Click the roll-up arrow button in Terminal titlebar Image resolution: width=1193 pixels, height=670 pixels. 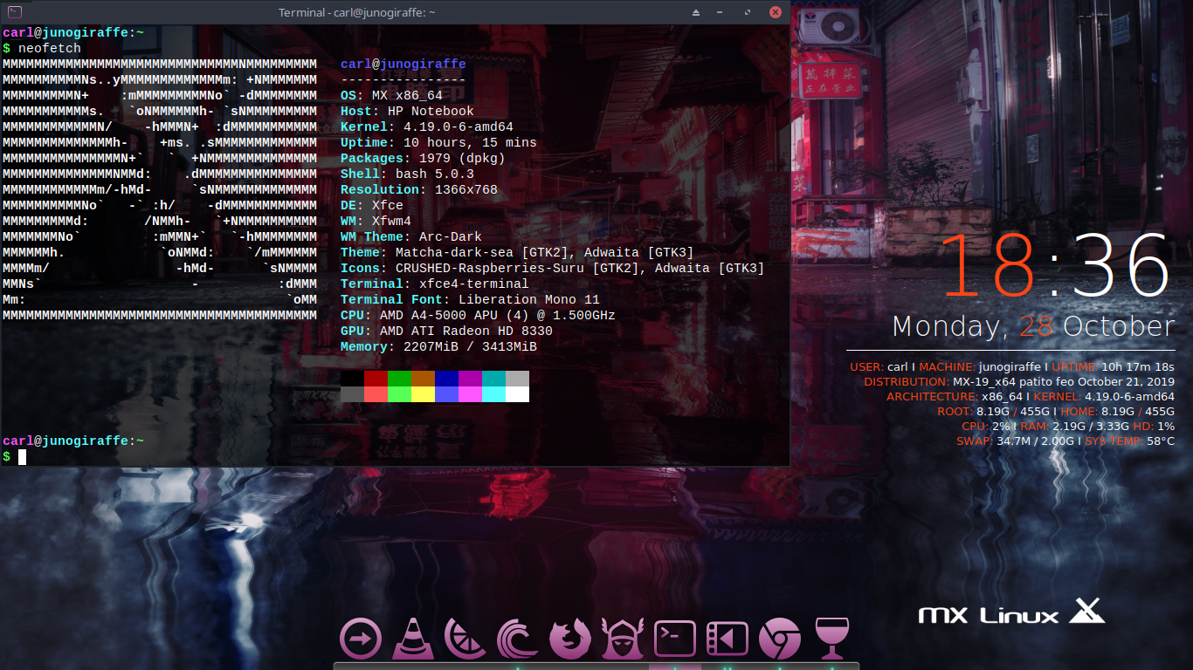coord(696,12)
